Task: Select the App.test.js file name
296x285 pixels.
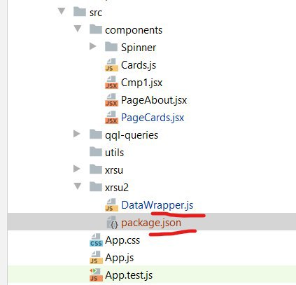Action: 129,275
